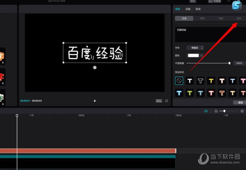Click the timeline zoom-out minus icon
Viewport: 246px width, 170px height.
[216, 111]
